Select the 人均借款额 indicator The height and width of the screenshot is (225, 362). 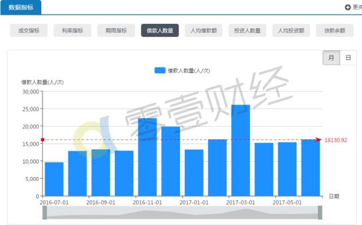click(204, 31)
